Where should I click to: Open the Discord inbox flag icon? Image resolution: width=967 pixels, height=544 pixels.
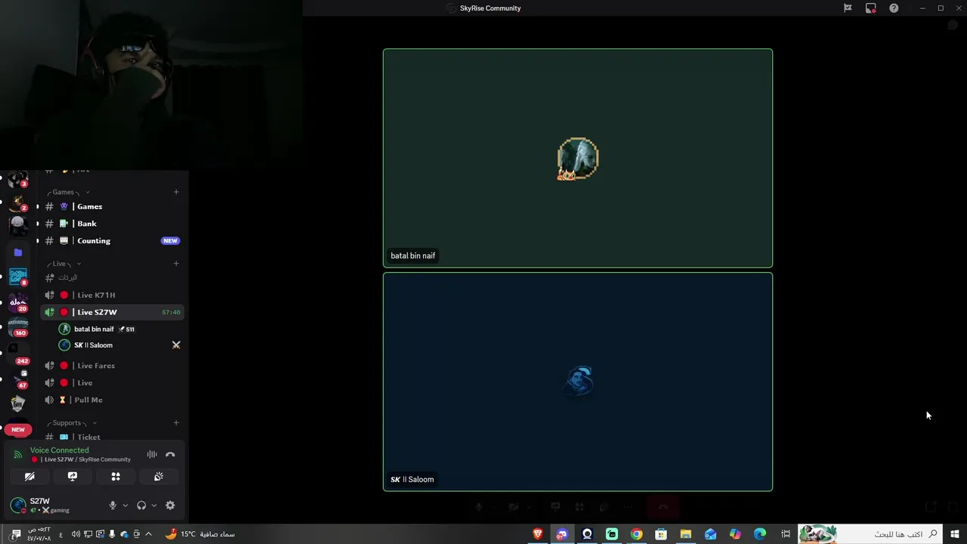point(848,8)
